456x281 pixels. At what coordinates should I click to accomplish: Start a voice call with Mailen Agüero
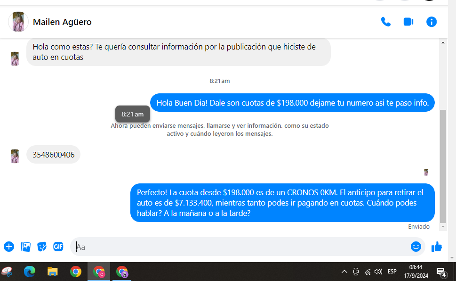(385, 22)
